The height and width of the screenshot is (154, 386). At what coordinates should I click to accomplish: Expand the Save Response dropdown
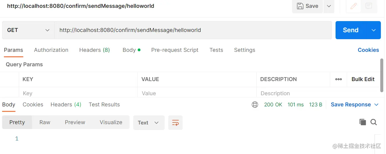(x=376, y=105)
